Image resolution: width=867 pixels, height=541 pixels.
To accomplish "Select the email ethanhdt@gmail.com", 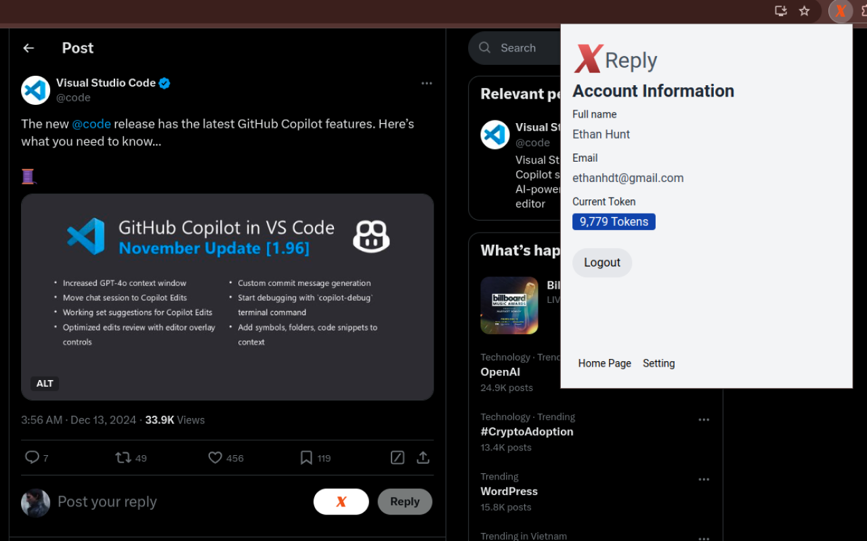I will (x=628, y=178).
